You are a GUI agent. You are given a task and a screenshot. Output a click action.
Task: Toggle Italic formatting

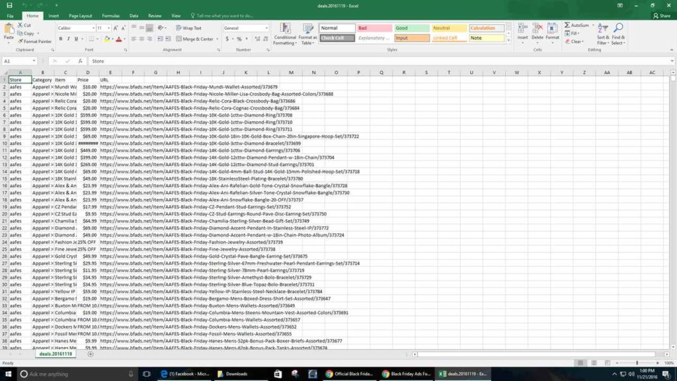68,39
